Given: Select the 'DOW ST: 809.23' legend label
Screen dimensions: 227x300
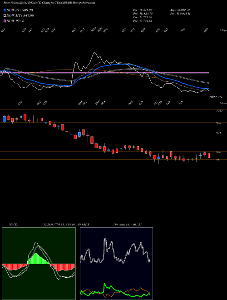Looking at the screenshot, I should (x=20, y=10).
